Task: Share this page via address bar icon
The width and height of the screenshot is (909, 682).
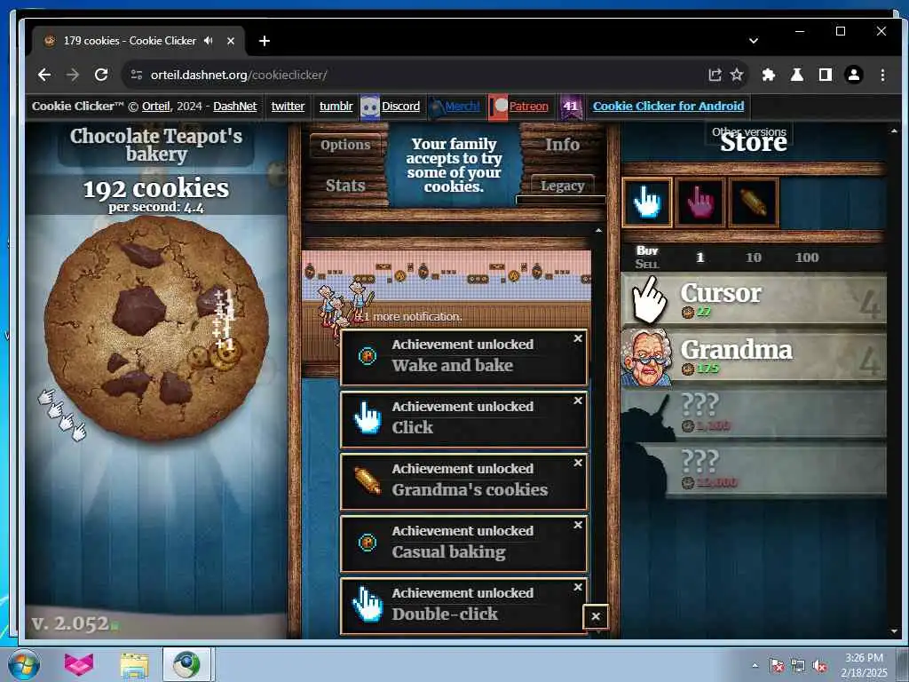Action: click(x=715, y=75)
